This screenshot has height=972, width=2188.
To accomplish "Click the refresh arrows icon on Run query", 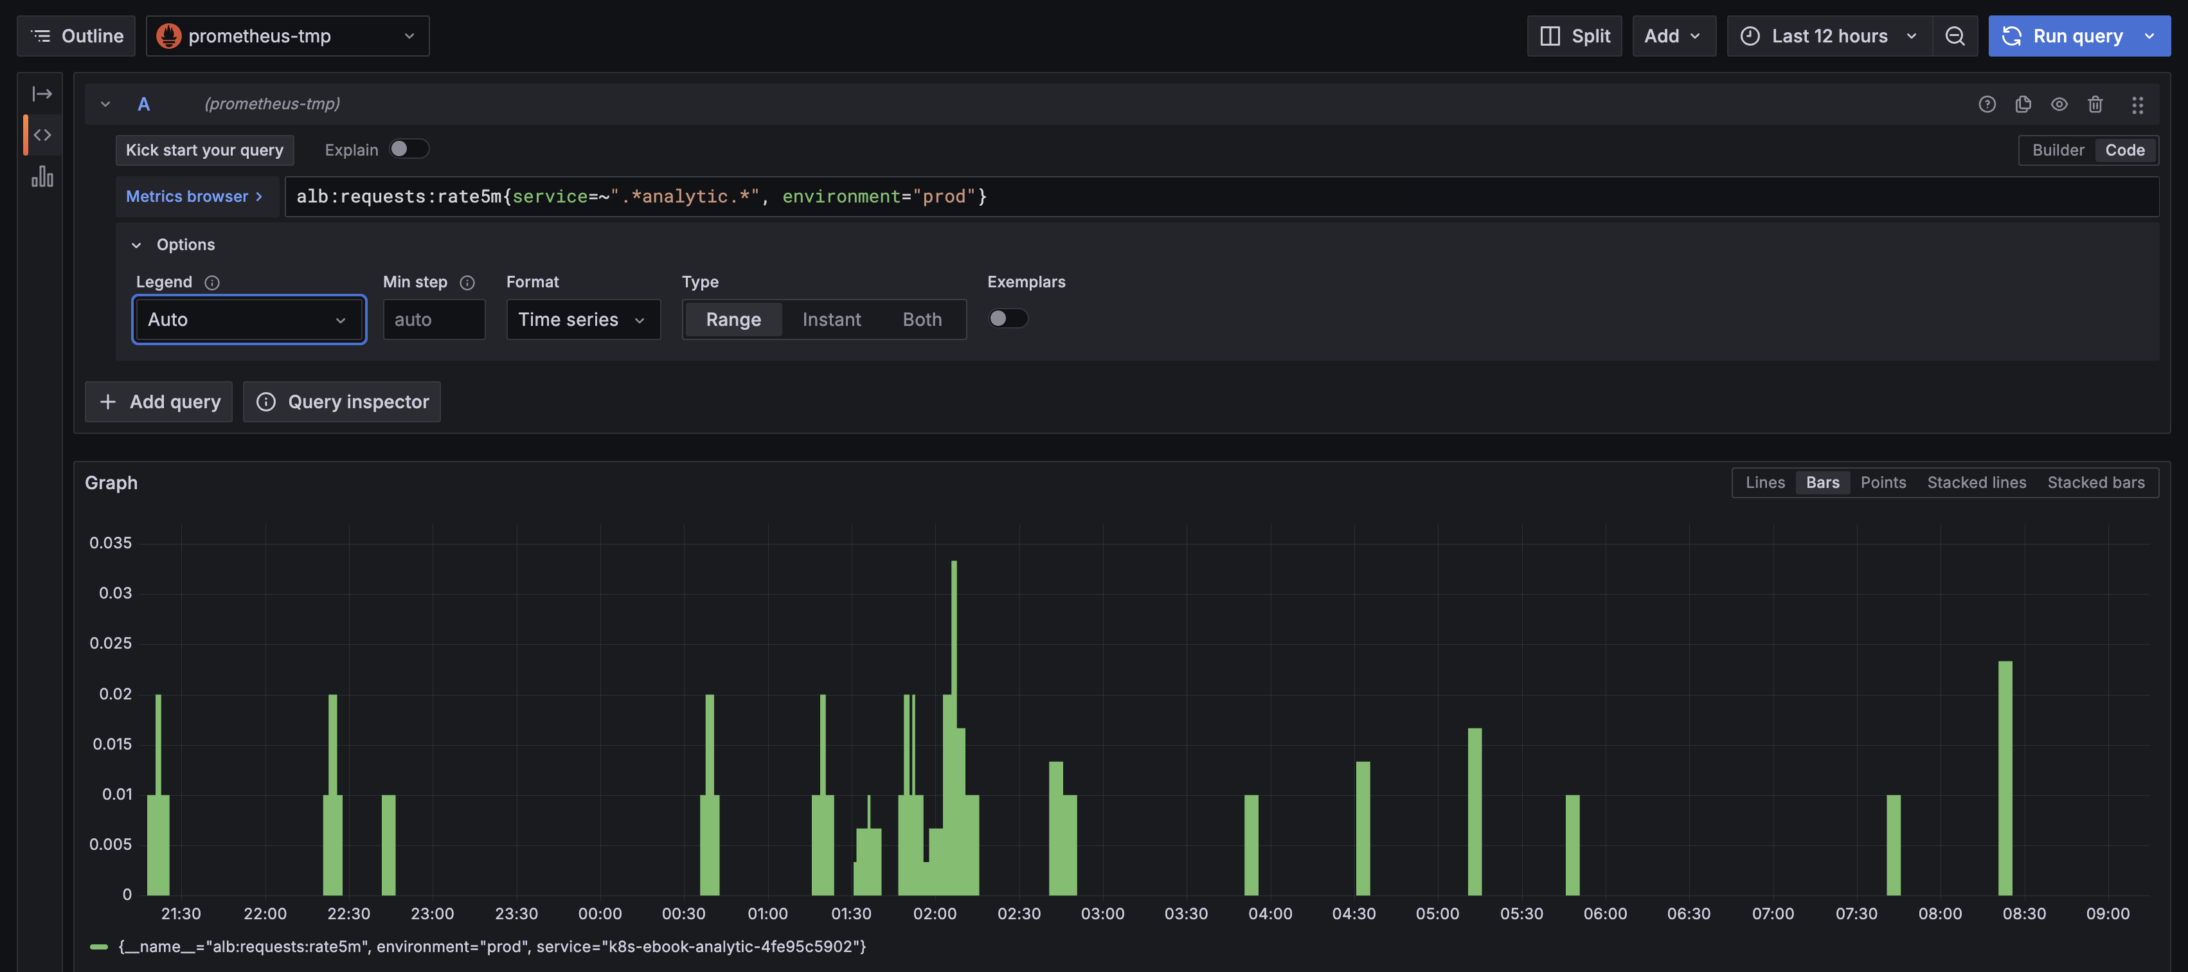I will [2011, 36].
